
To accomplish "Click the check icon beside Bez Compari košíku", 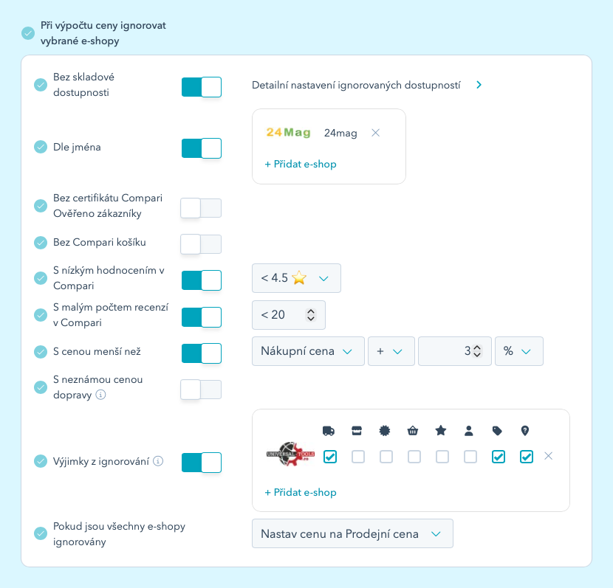I will pyautogui.click(x=41, y=243).
